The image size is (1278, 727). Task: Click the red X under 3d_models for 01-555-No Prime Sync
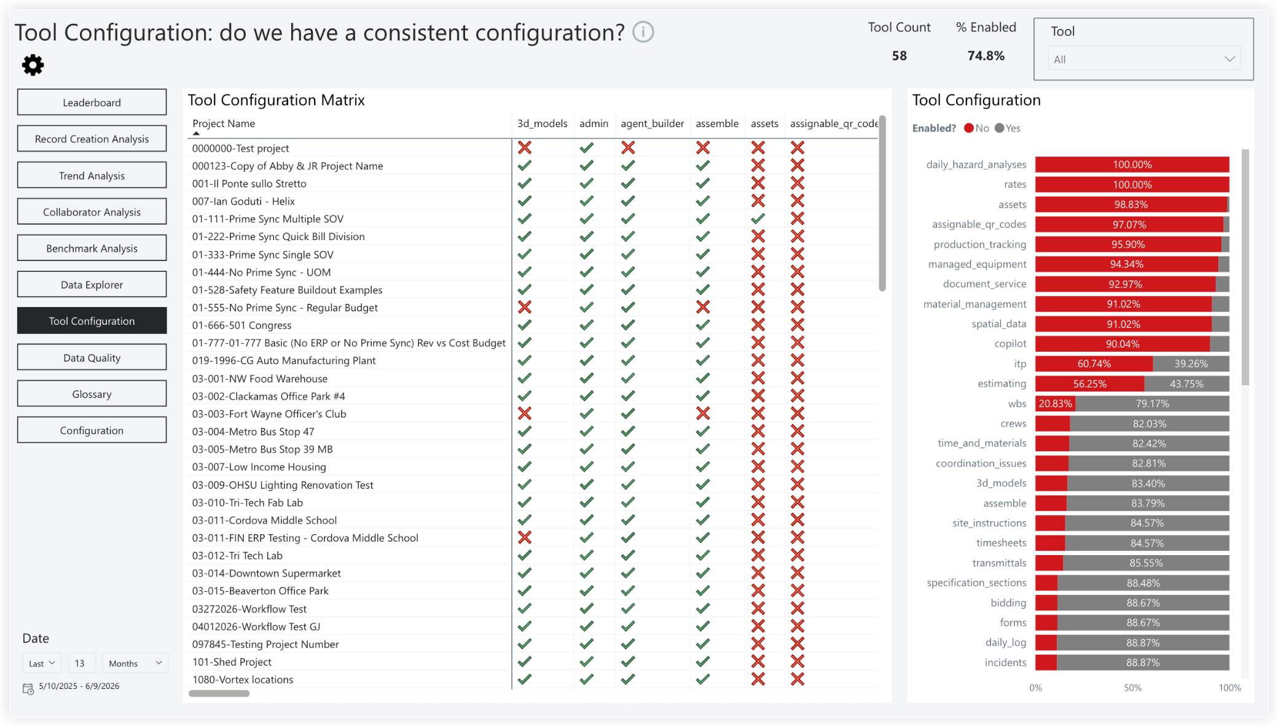[x=524, y=307]
